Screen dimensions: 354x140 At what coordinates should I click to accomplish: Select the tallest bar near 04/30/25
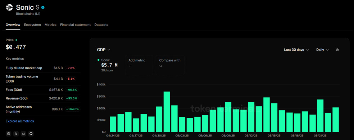pos(167,112)
